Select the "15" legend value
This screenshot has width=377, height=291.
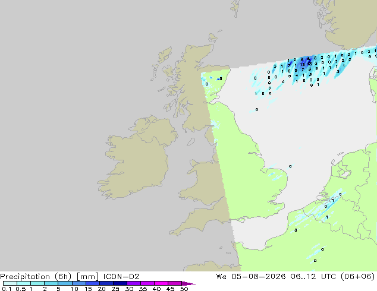[88, 289]
